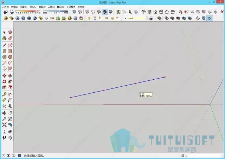Switch to top view
225x159 pixels.
149,12
